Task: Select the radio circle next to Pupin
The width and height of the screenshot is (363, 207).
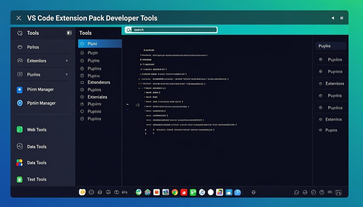Action: pyautogui.click(x=82, y=53)
